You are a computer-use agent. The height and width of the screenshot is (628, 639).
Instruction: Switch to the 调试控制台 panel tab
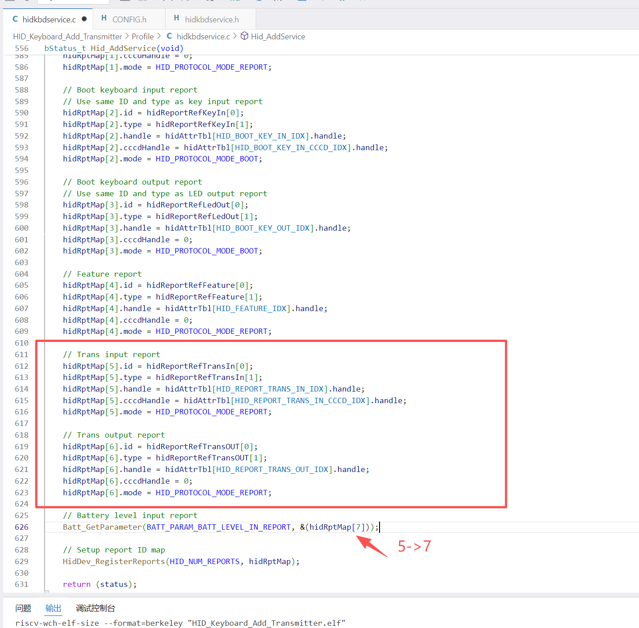[96, 608]
